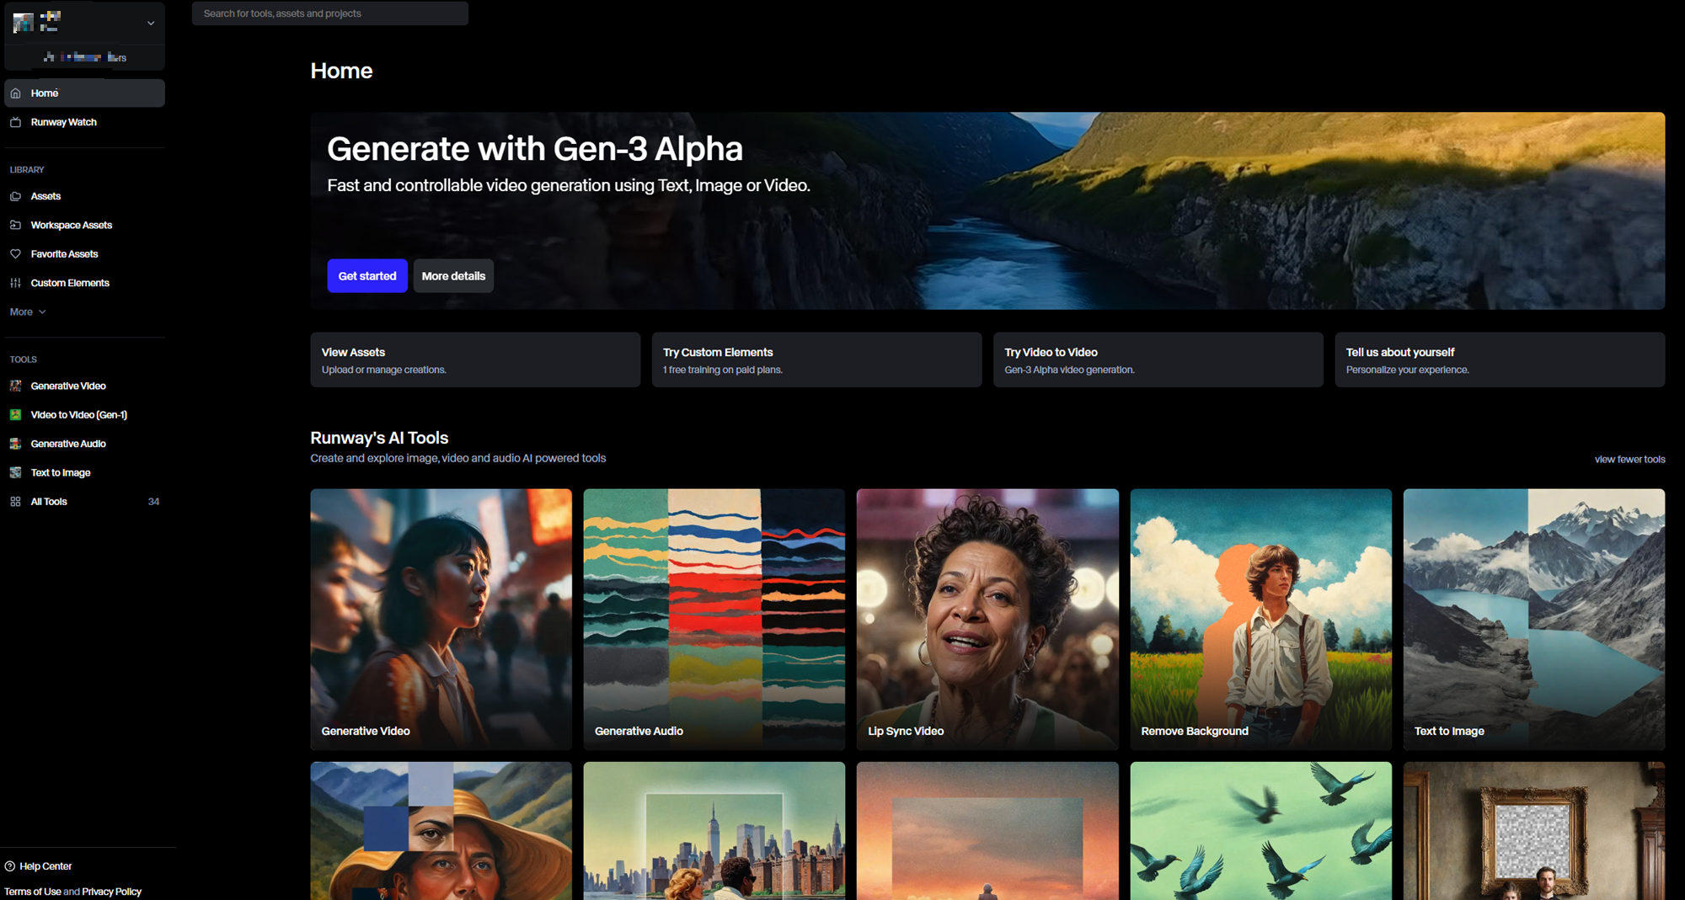
Task: Open the tool thumbnail with gilded picture frame
Action: coord(1534,831)
